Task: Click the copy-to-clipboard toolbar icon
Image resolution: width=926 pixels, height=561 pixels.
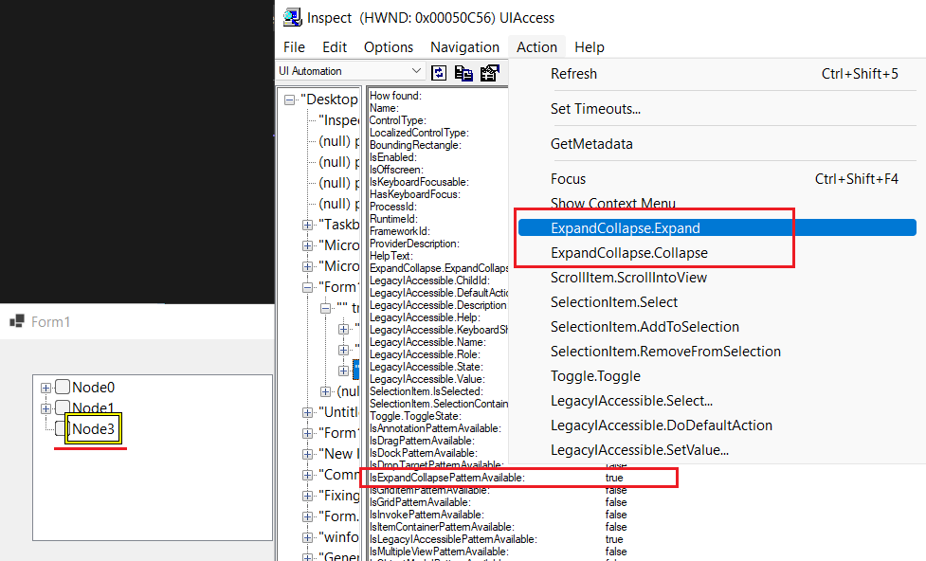Action: point(463,72)
